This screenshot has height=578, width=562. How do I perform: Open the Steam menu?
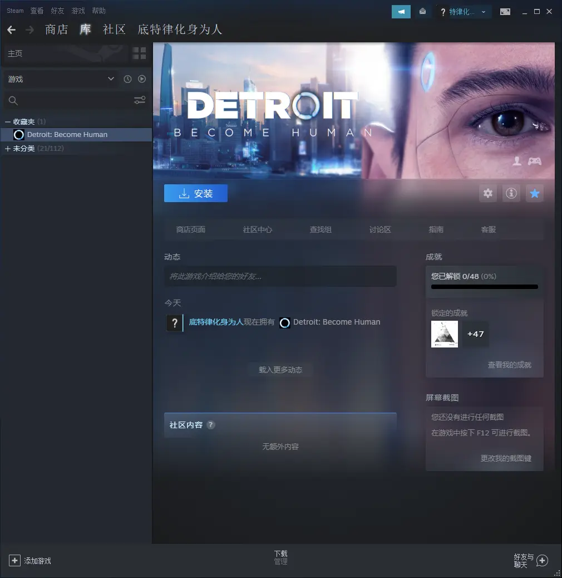[x=15, y=11]
